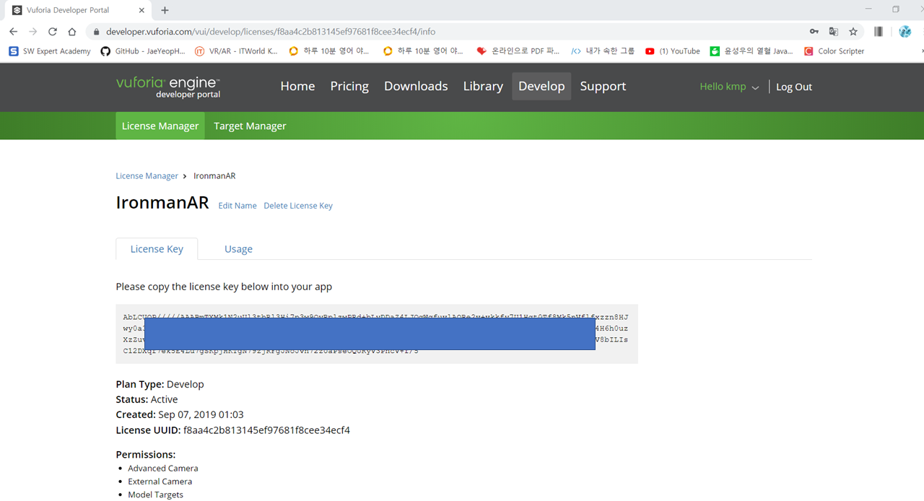924x501 pixels.
Task: Open the YouTube bookmark
Action: (673, 51)
